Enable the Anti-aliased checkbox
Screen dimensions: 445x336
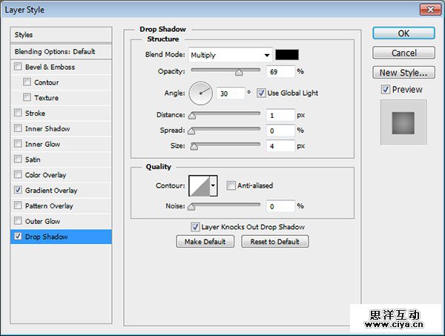coord(231,185)
